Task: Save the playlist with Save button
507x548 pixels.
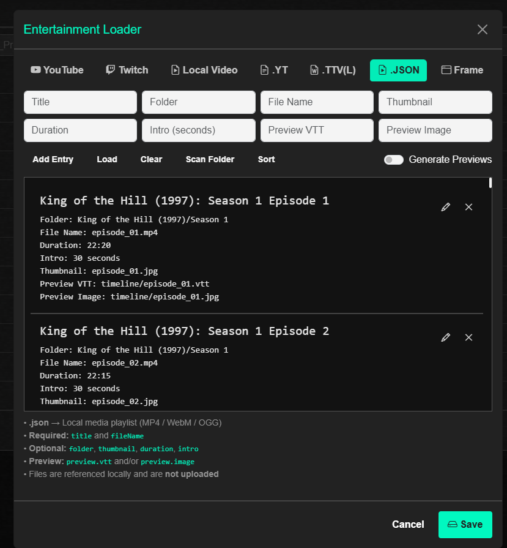Action: [465, 524]
